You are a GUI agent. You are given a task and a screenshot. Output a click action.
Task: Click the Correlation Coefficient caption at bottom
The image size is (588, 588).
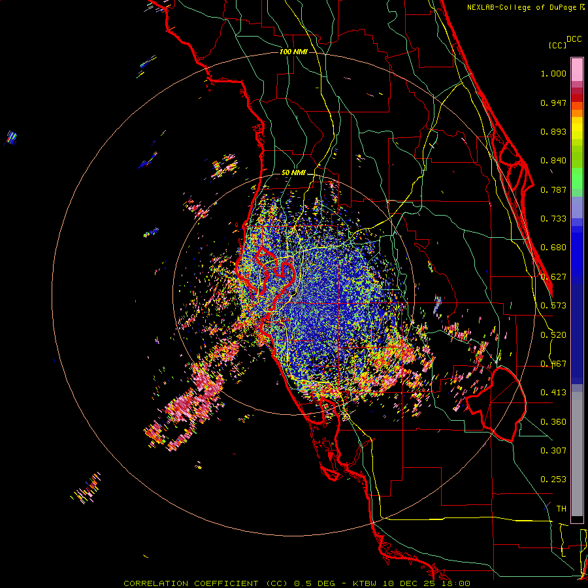[x=297, y=583]
